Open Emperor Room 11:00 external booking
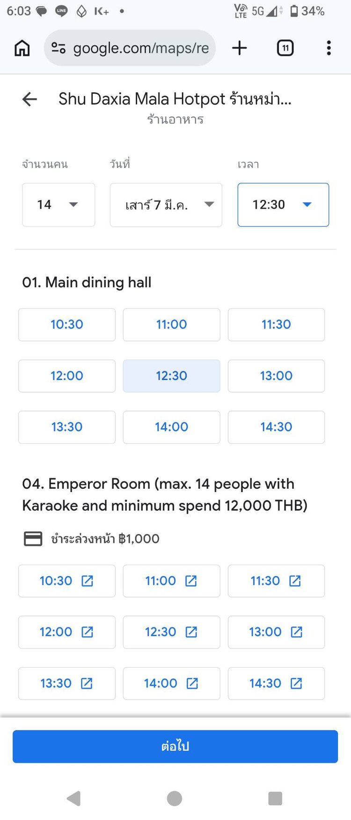This screenshot has width=351, height=820. coord(171,581)
